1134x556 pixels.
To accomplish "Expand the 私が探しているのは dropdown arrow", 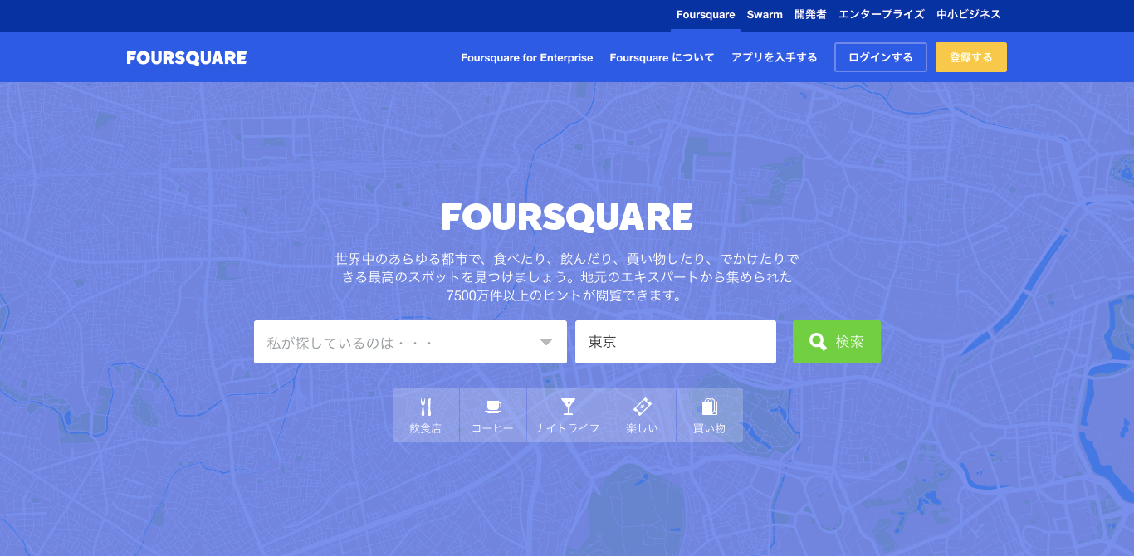I will coord(546,343).
